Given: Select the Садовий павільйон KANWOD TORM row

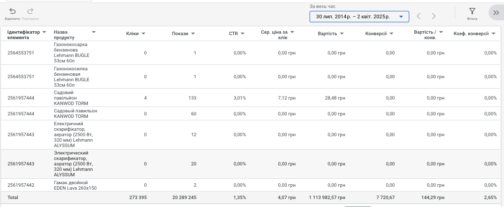Looking at the screenshot, I should pyautogui.click(x=252, y=98).
